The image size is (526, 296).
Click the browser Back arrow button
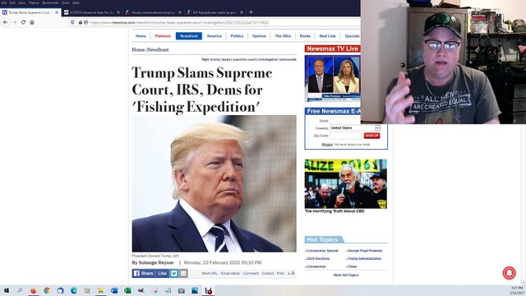click(6, 22)
